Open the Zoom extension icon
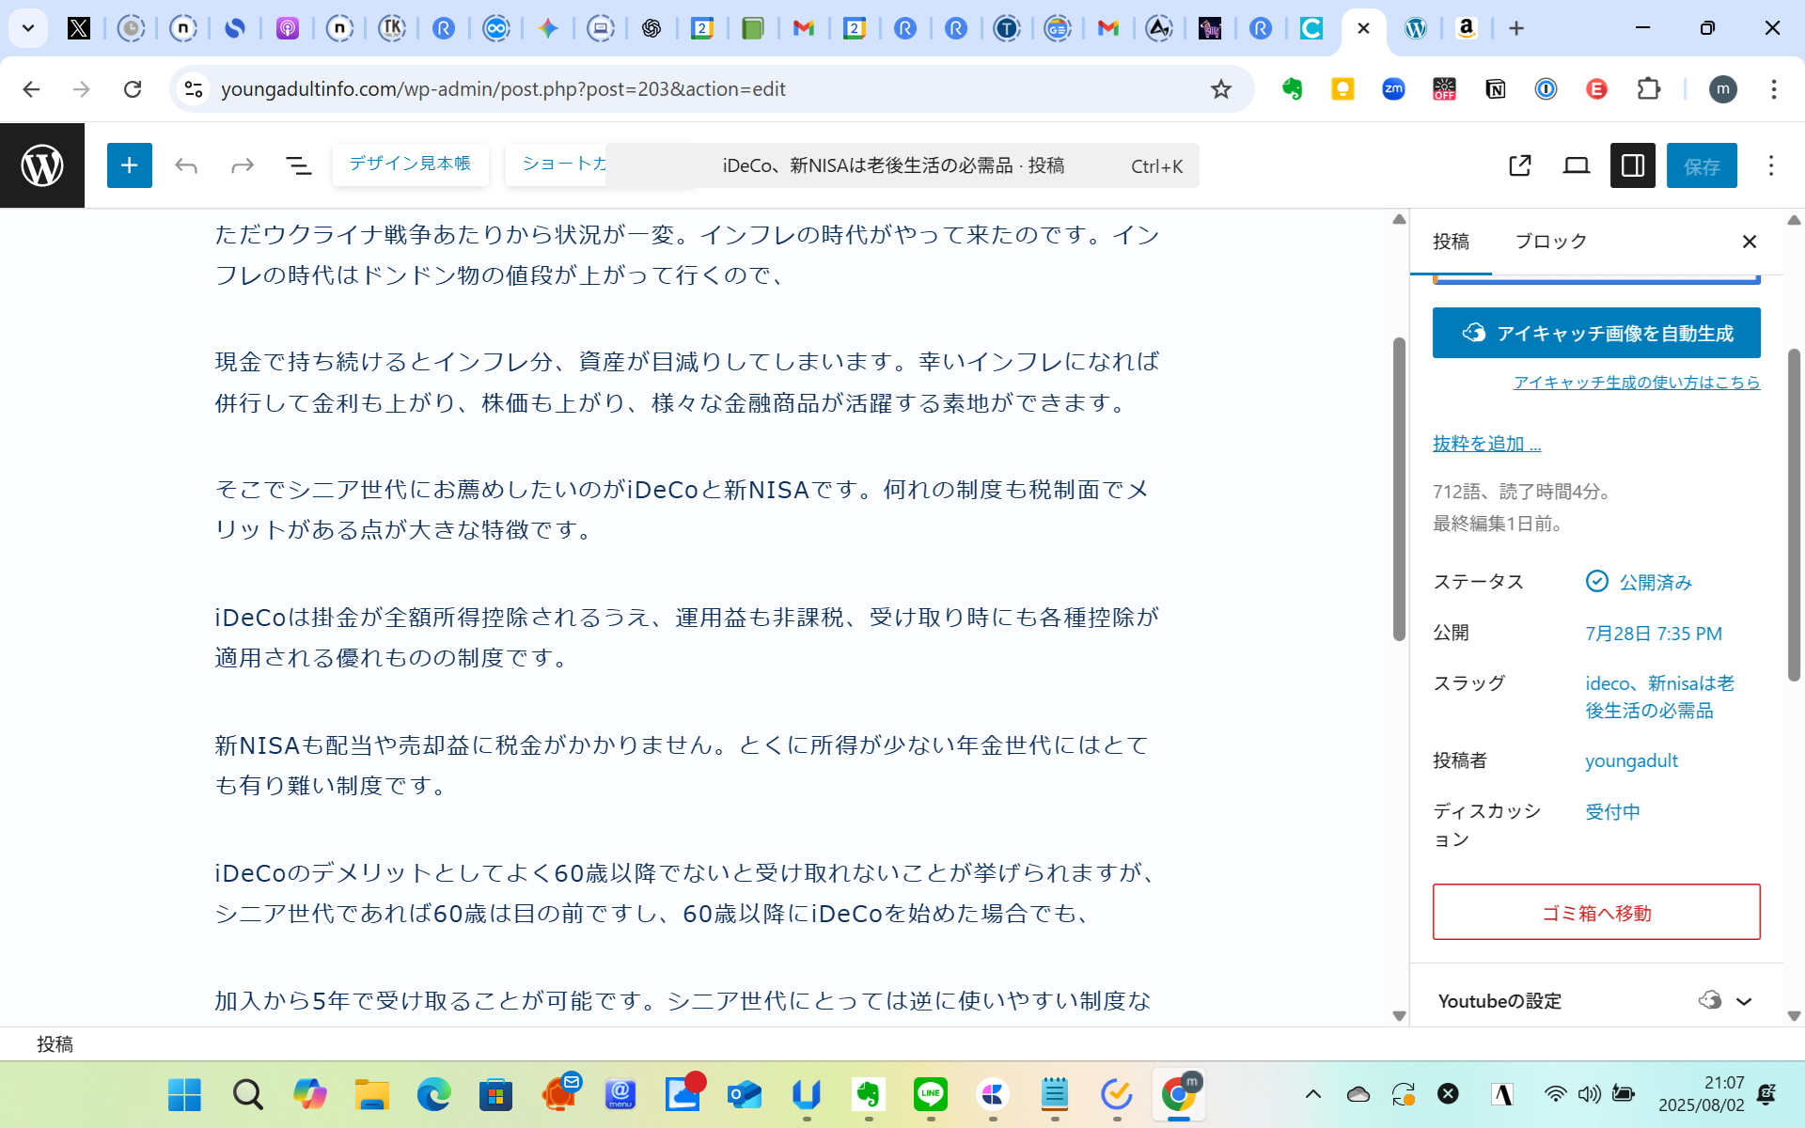 pos(1393,89)
